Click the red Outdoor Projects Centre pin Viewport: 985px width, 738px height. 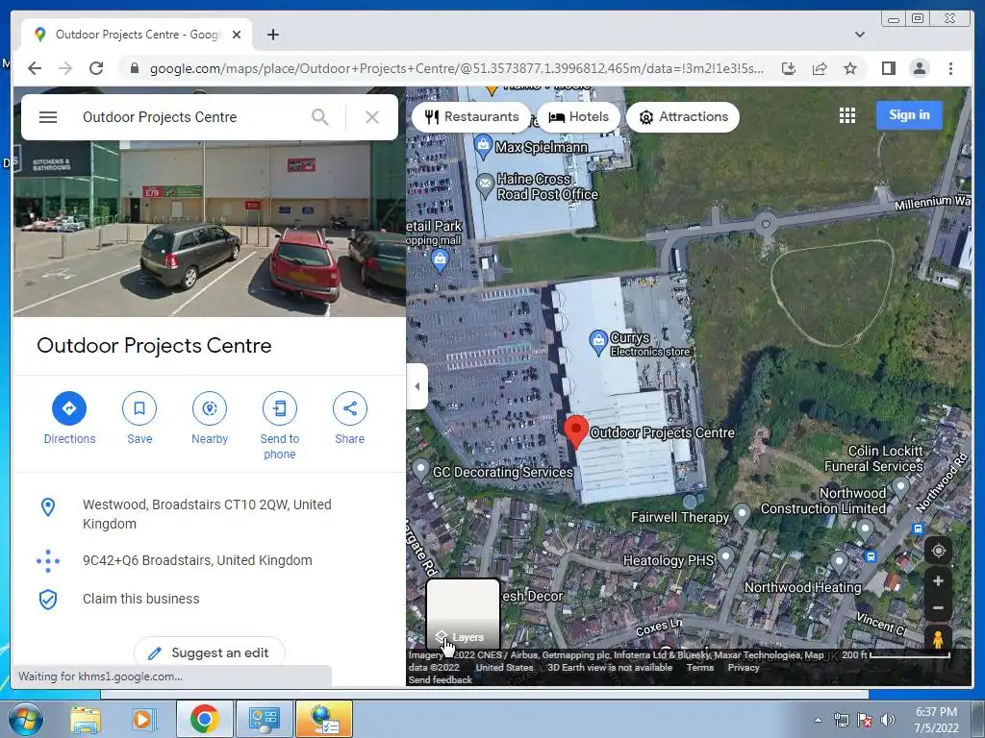coord(575,431)
